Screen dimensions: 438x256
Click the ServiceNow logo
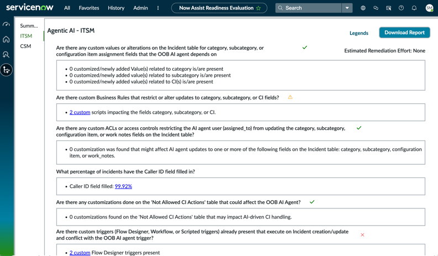click(x=30, y=8)
